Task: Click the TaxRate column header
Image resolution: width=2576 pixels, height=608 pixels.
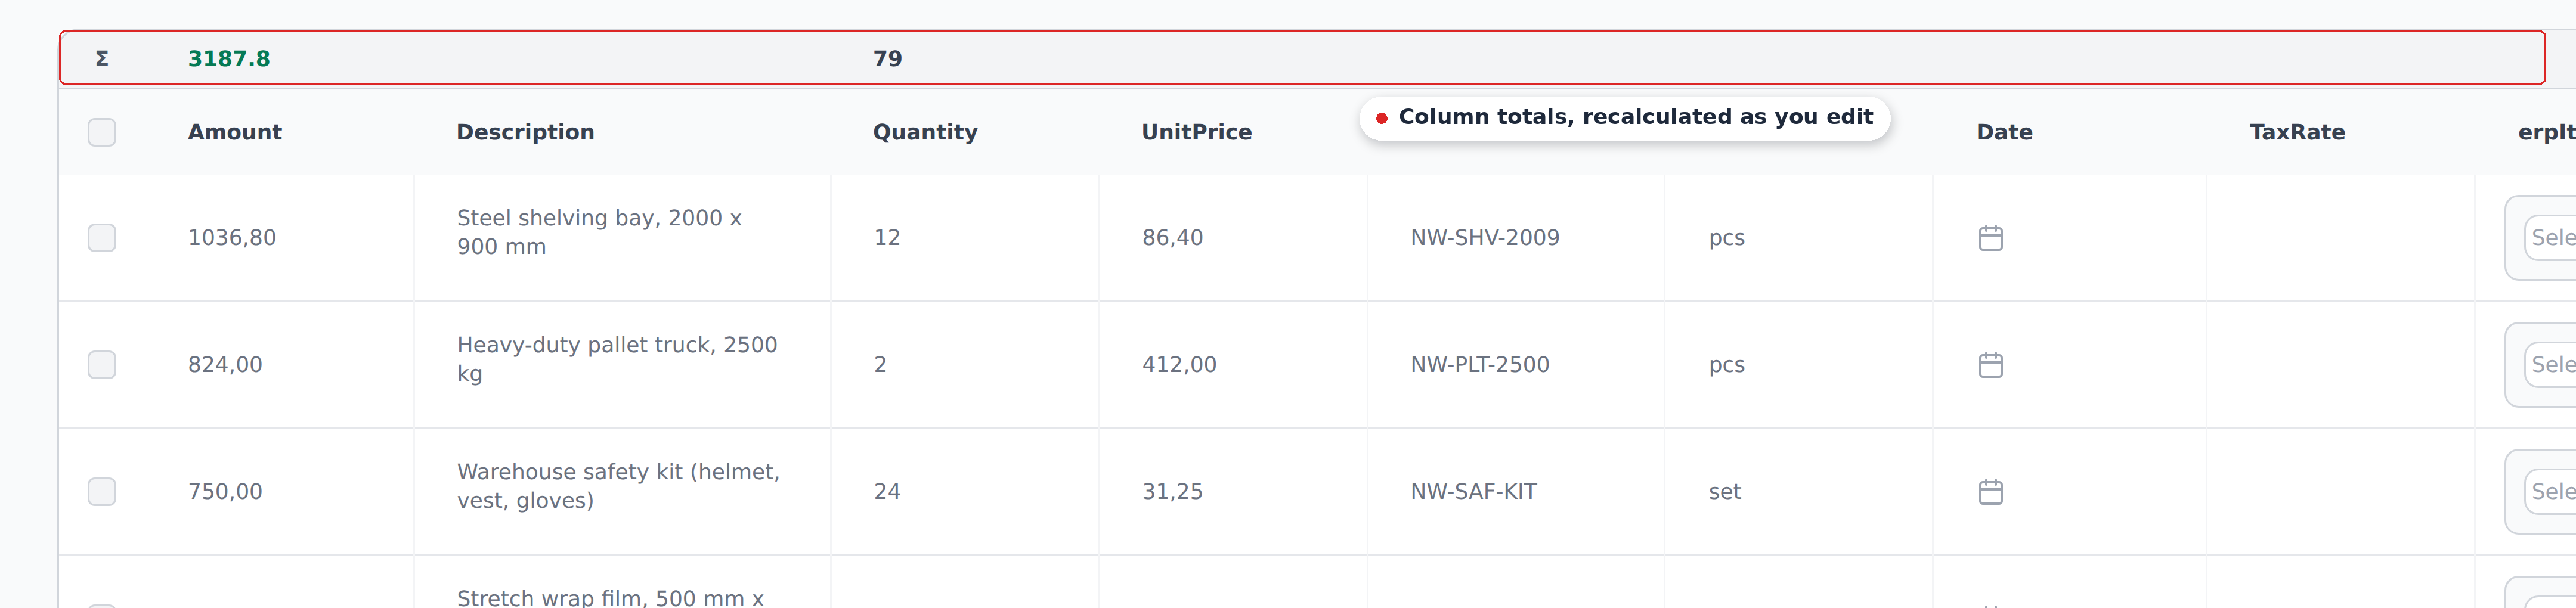Action: [x=2297, y=132]
